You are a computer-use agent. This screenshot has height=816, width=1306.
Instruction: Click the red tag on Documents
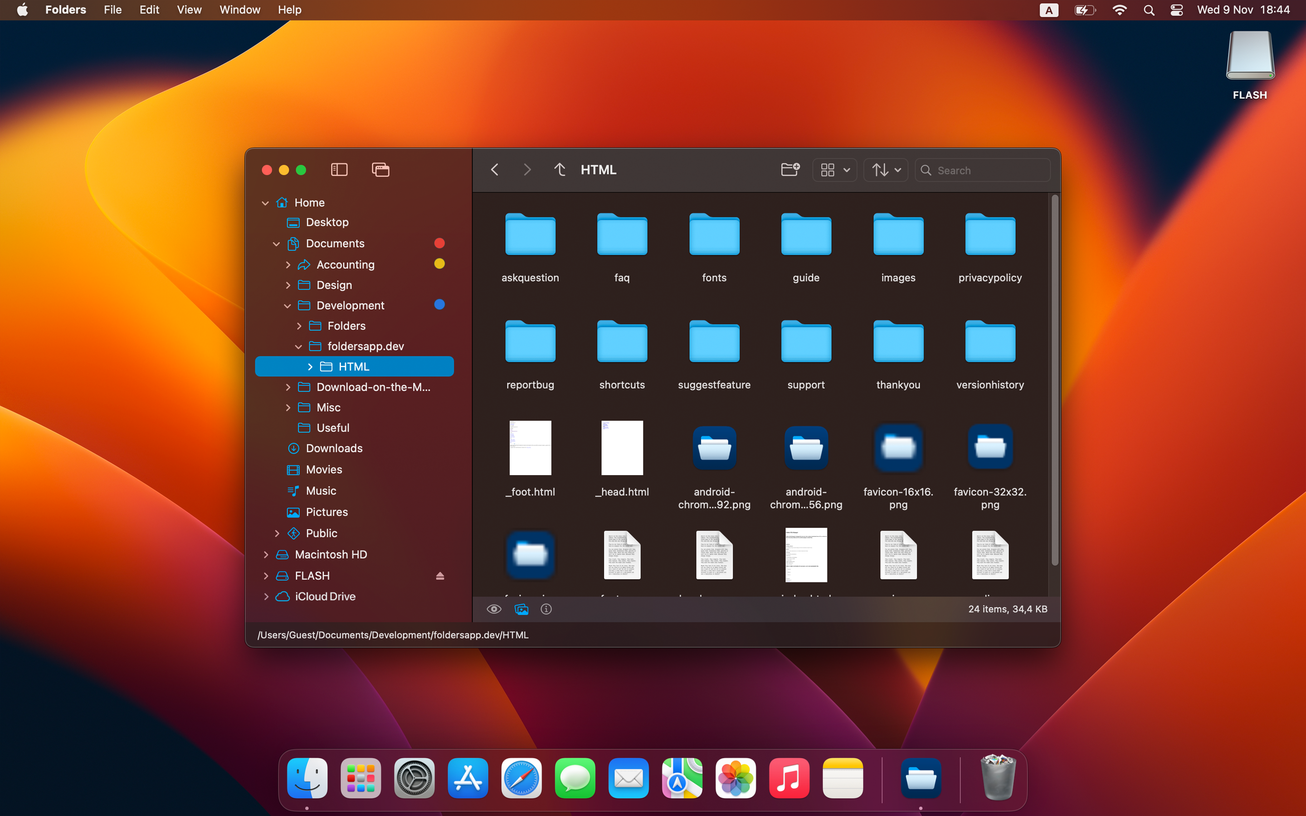(439, 243)
